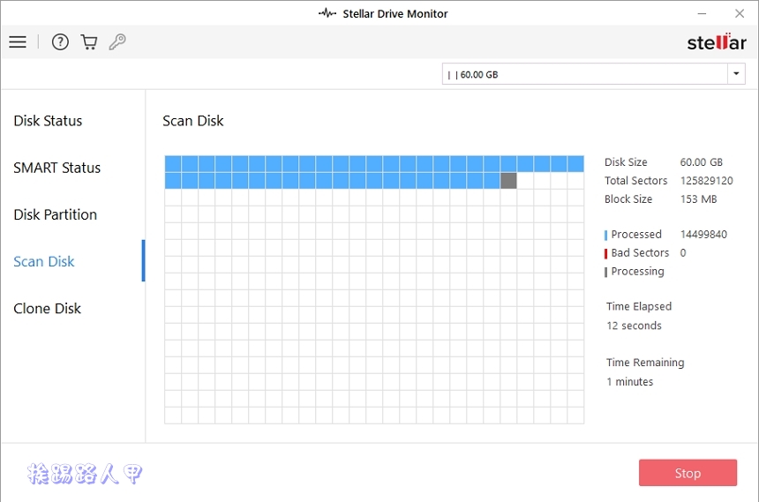
Task: Click Block Size value 153 MB
Action: click(x=698, y=199)
